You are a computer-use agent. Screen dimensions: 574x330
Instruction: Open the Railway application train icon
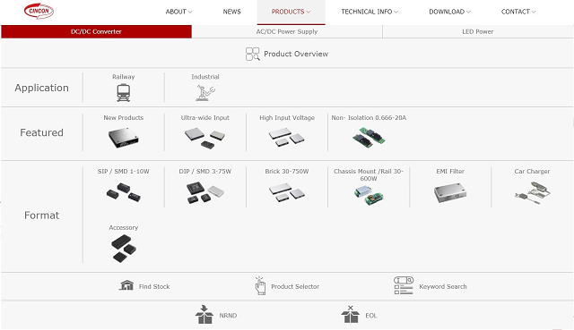click(x=124, y=93)
